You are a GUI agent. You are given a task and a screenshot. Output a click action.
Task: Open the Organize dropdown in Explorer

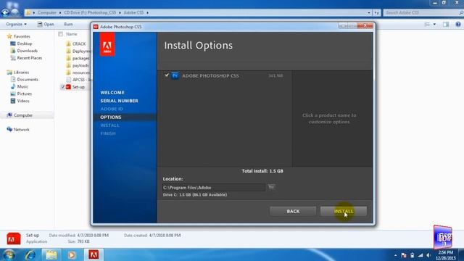click(x=16, y=24)
